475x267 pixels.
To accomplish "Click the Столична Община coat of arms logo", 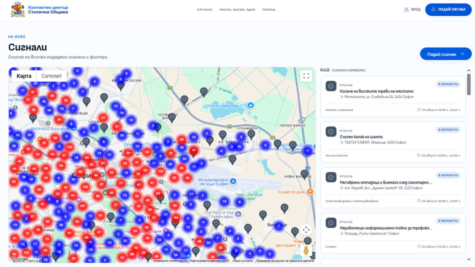I will tap(18, 9).
